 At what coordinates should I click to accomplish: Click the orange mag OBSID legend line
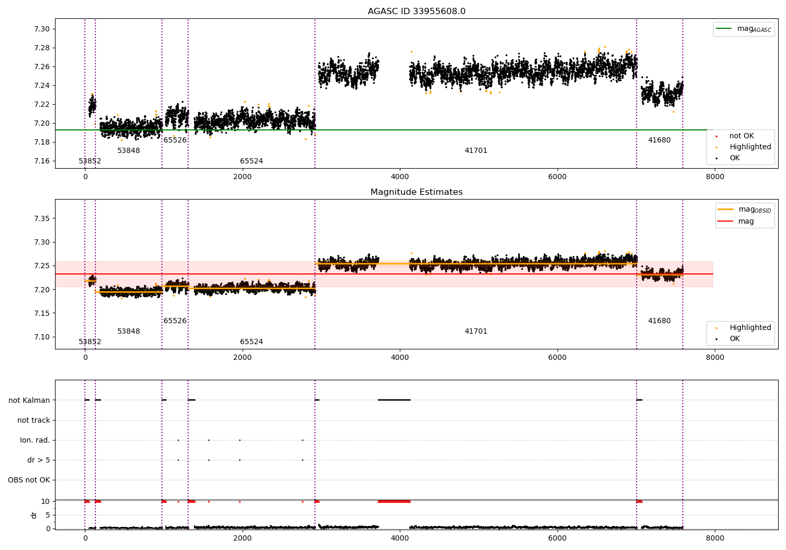pos(726,210)
